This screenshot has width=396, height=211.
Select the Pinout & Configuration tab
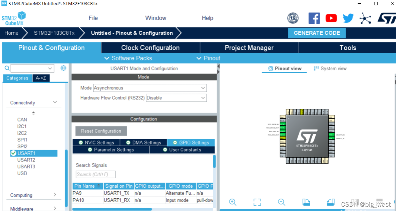point(52,48)
